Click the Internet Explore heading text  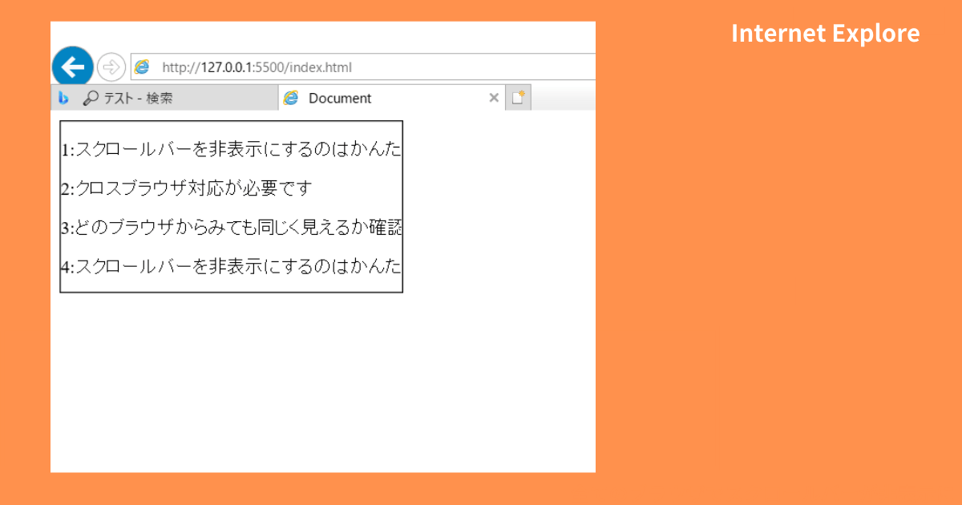tap(825, 34)
